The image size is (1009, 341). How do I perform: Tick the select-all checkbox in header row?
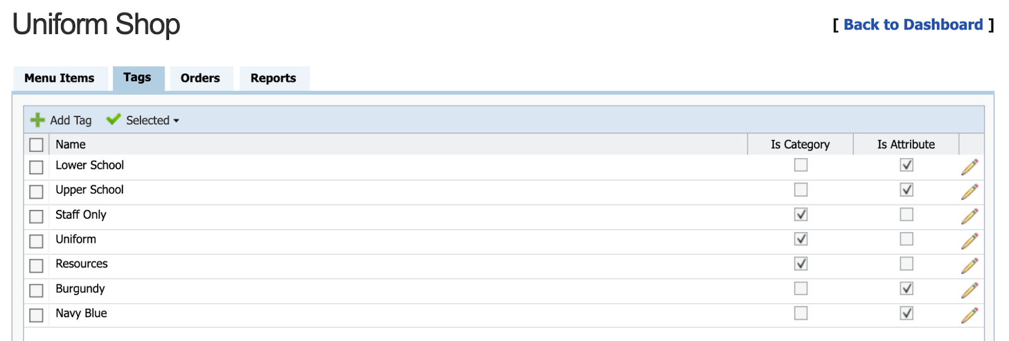37,145
